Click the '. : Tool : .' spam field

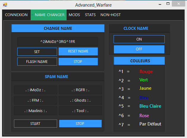point(80,111)
